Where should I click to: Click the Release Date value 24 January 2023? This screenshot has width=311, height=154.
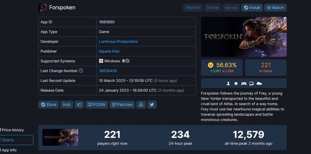pyautogui.click(x=142, y=90)
